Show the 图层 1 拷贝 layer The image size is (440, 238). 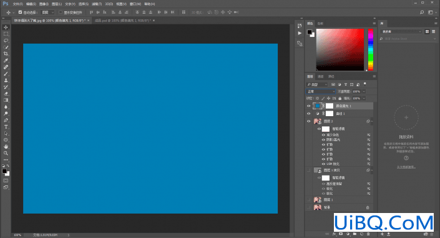point(309,171)
